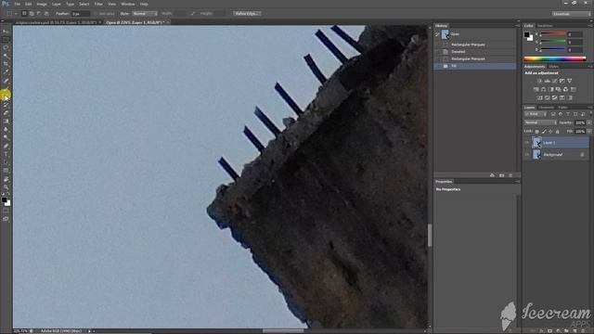
Task: Toggle lock transparent pixels
Action: coord(536,132)
